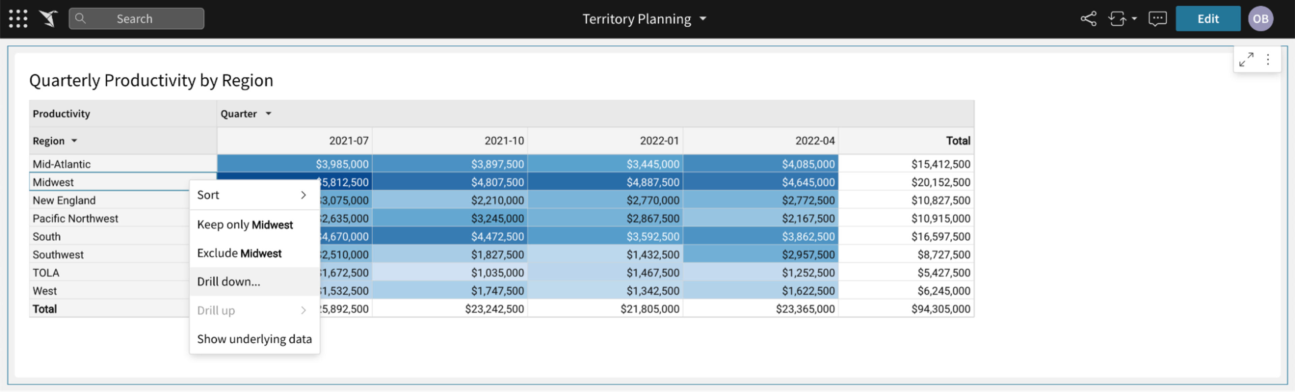The image size is (1295, 392).
Task: Click the Drill up menu entry
Action: pyautogui.click(x=254, y=311)
